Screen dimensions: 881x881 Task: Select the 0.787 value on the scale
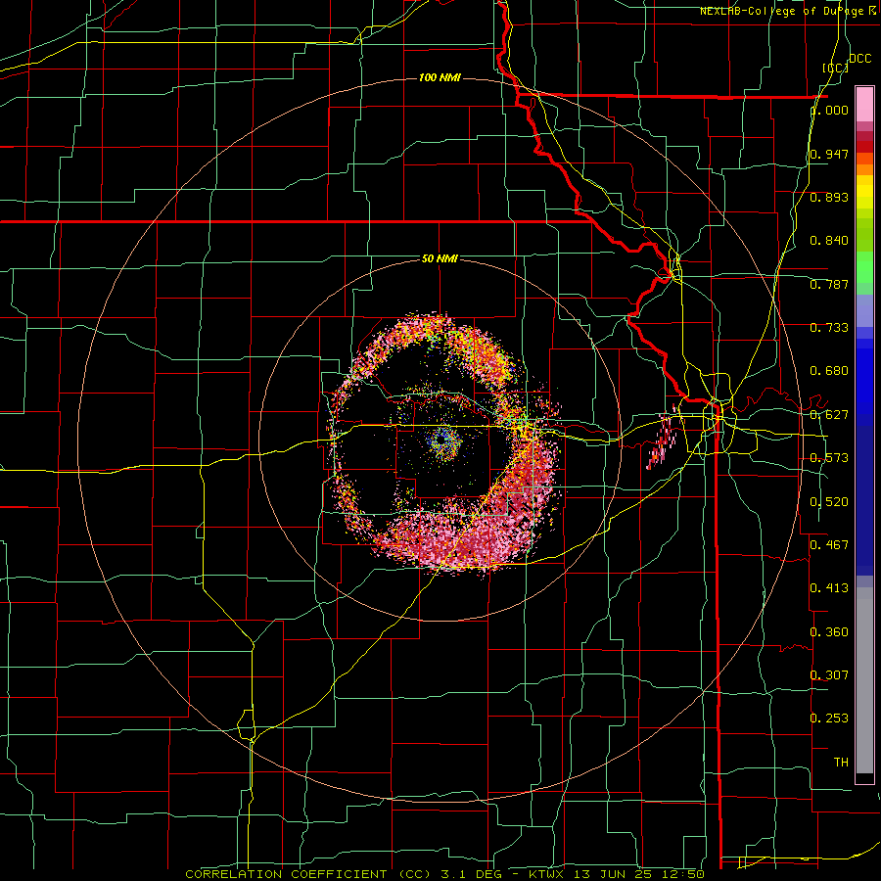(x=829, y=284)
